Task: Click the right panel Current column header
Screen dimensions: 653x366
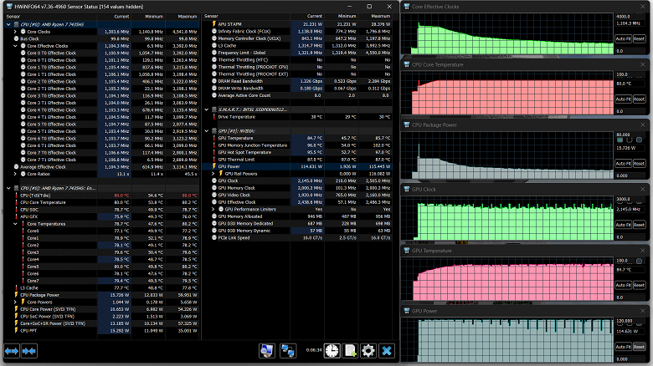Action: [x=315, y=16]
